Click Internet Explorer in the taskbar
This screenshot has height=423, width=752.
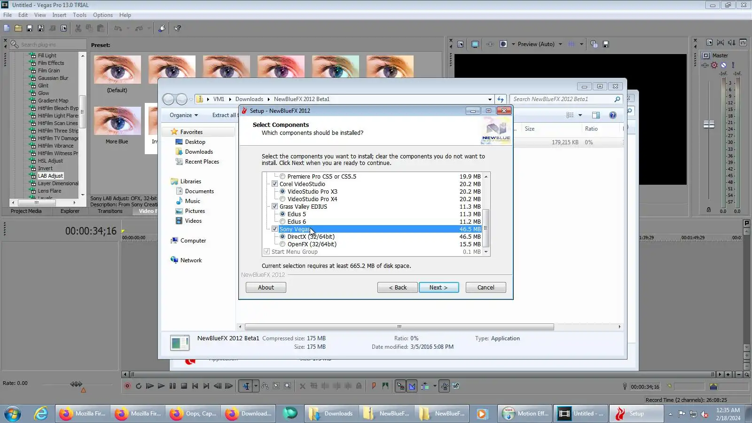[x=41, y=414]
